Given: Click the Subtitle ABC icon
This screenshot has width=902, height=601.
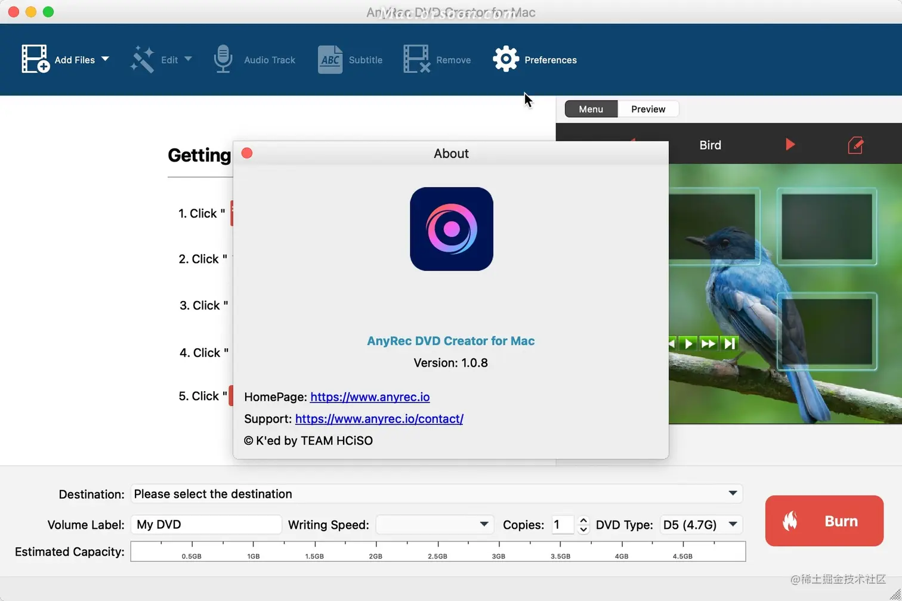Looking at the screenshot, I should point(330,60).
